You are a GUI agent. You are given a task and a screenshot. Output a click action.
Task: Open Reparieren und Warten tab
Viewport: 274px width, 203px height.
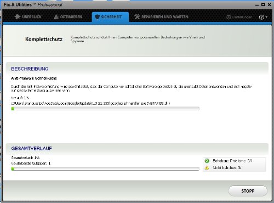(x=161, y=17)
